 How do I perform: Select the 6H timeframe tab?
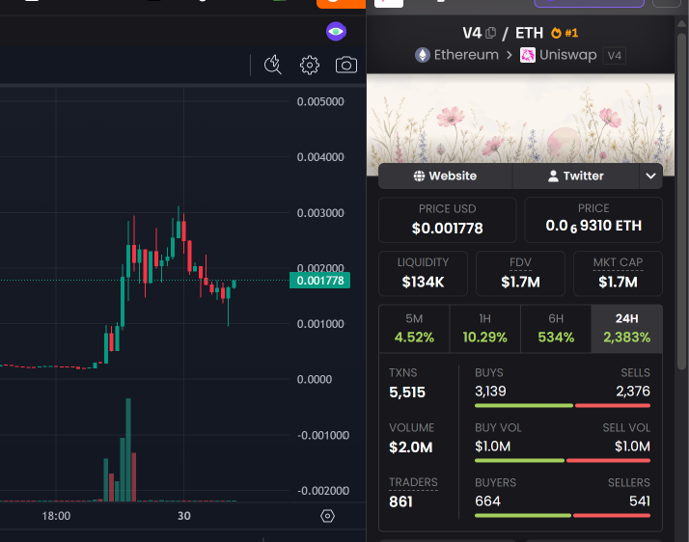[x=556, y=329]
